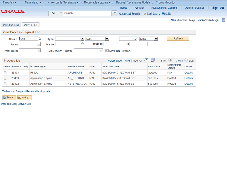The width and height of the screenshot is (227, 170).
Task: Click the AR_REFUND process name cell
Action: [x=76, y=78]
